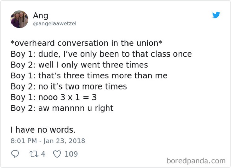
Task: Click the line about going to class once
Action: coord(101,54)
